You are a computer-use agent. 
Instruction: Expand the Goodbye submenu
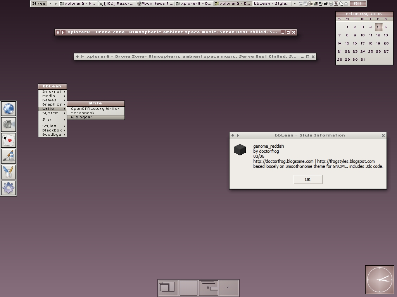[x=52, y=135]
